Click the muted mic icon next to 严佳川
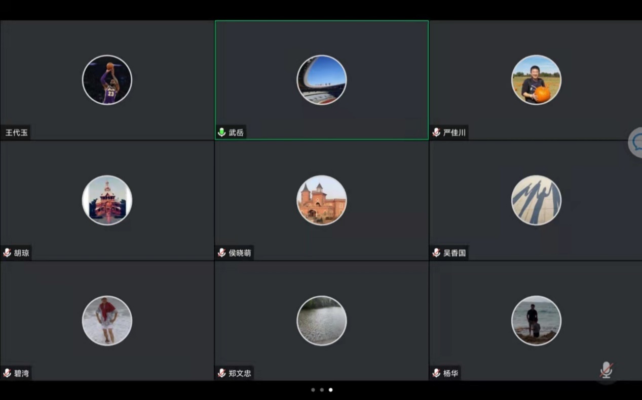This screenshot has height=400, width=642. [x=436, y=132]
